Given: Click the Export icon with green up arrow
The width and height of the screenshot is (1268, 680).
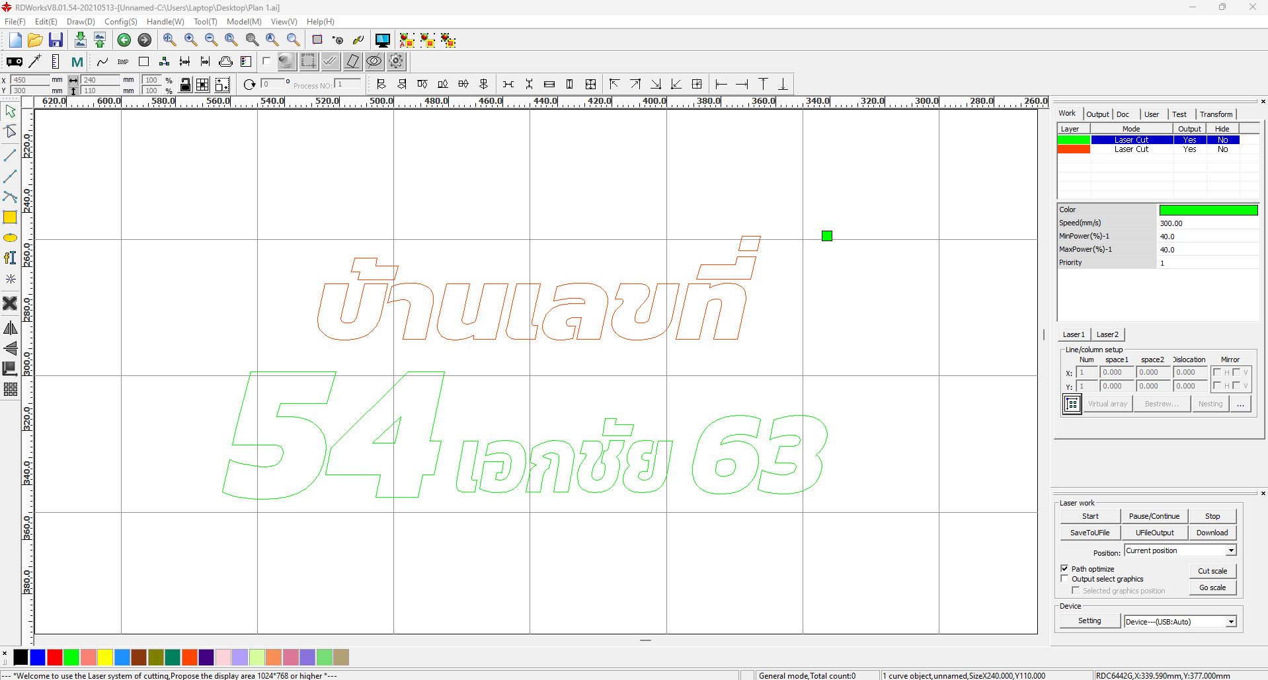Looking at the screenshot, I should (x=100, y=40).
